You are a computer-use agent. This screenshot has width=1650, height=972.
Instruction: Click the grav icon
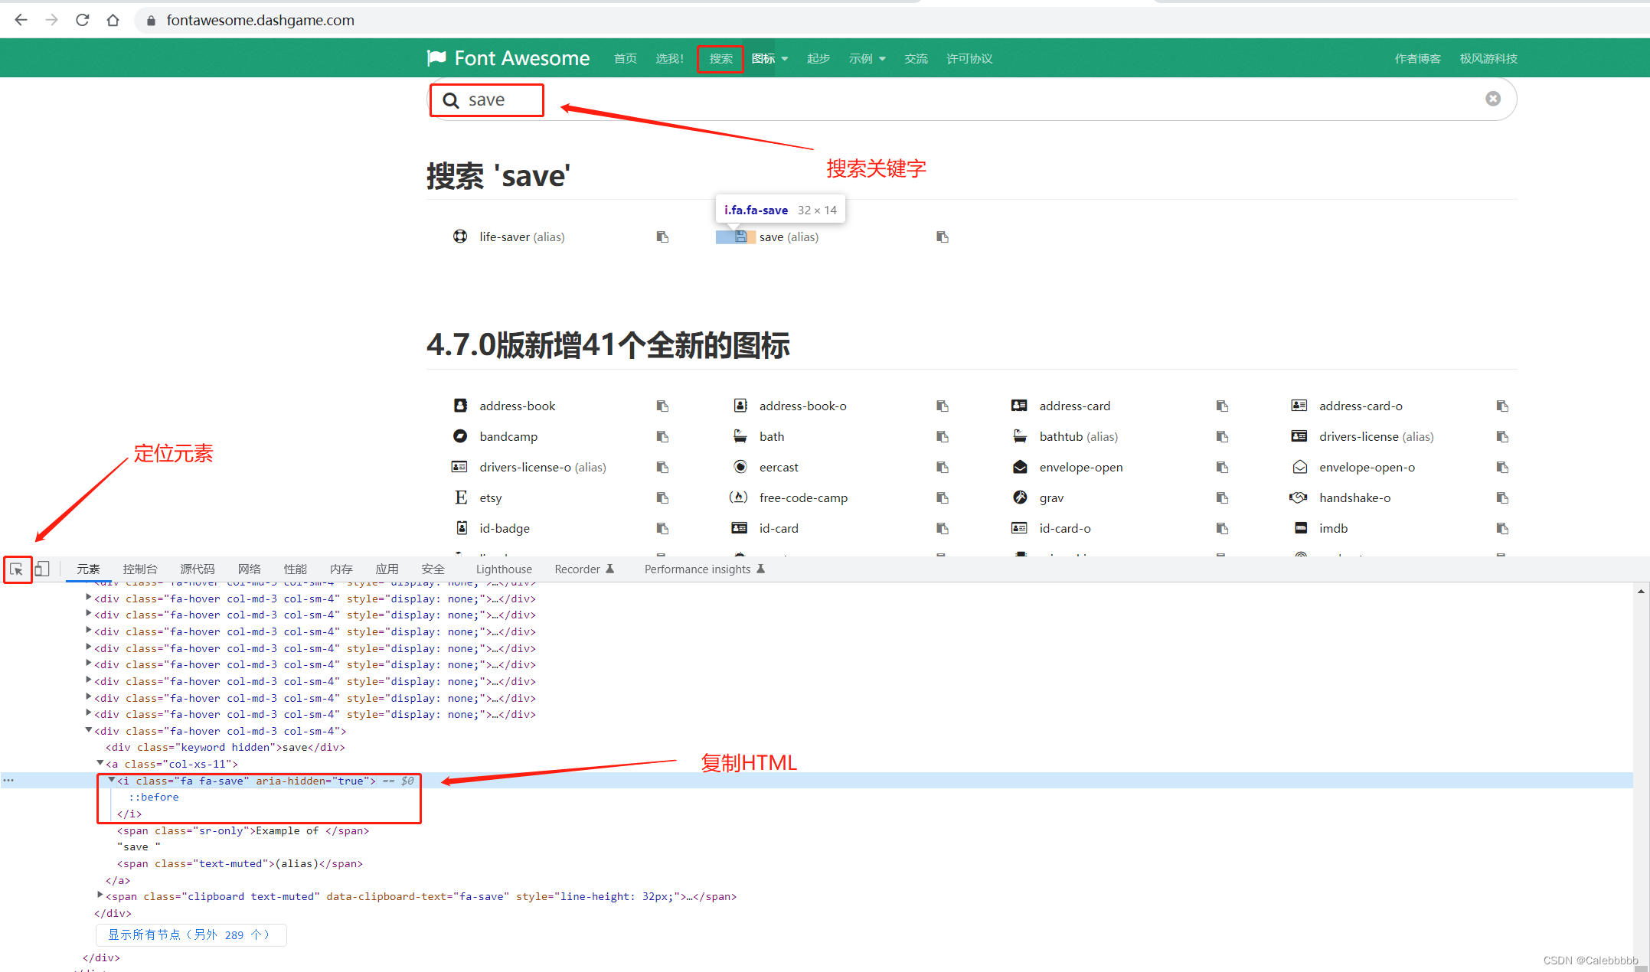[1020, 497]
